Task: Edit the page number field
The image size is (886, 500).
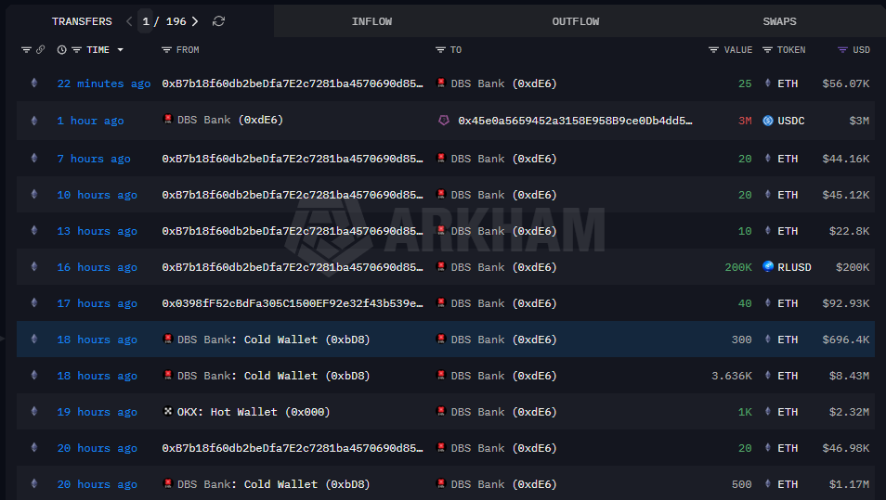Action: coord(146,21)
